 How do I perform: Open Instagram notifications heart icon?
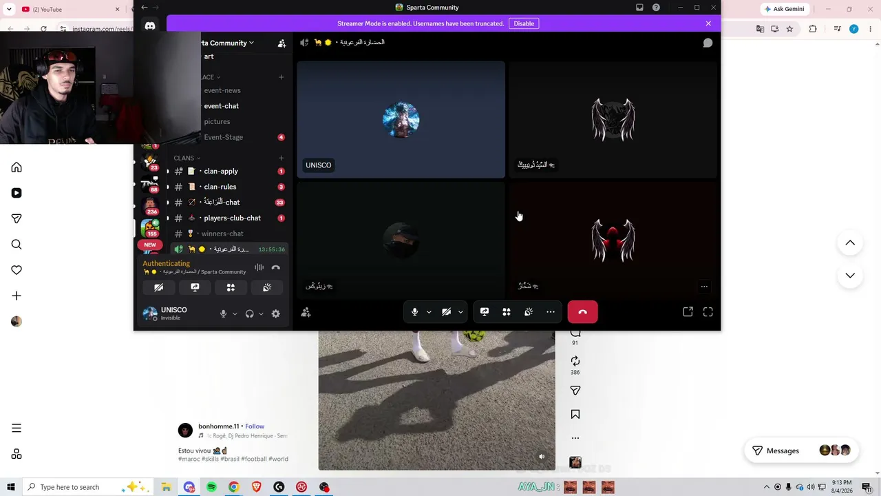point(17,270)
